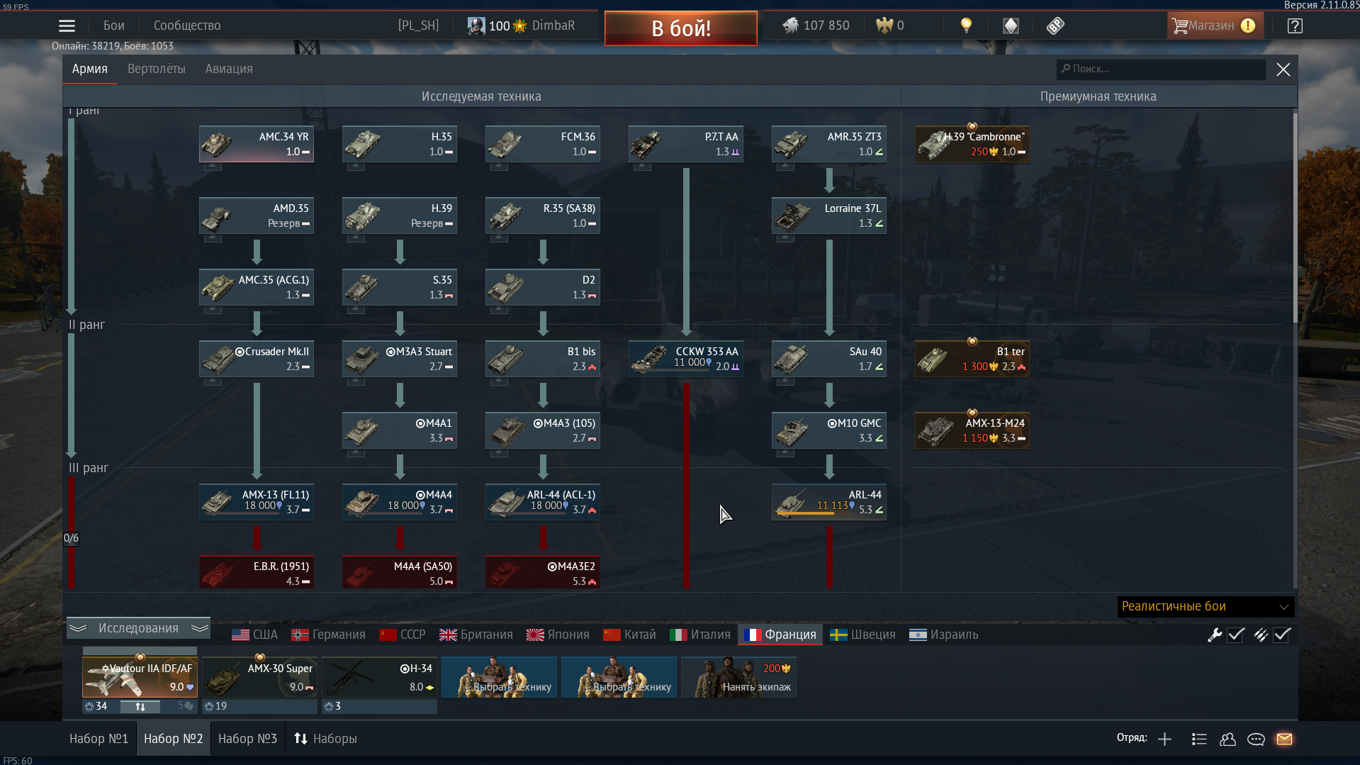
Task: Select the СССР nation tab
Action: [403, 635]
